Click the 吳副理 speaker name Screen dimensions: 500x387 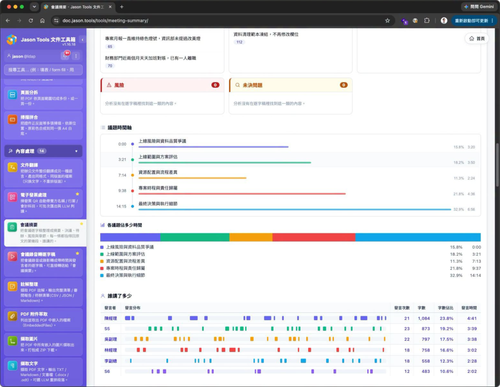coord(110,339)
